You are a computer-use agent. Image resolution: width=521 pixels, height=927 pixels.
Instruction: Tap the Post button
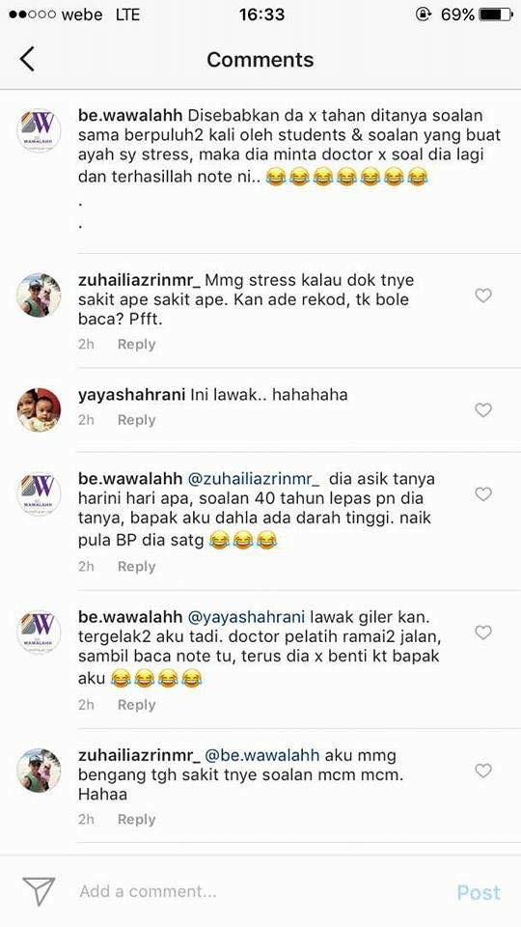479,892
